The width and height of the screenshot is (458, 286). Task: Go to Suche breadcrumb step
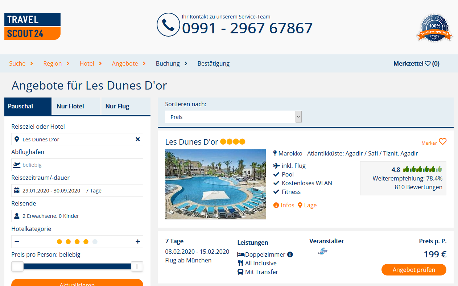pyautogui.click(x=17, y=63)
